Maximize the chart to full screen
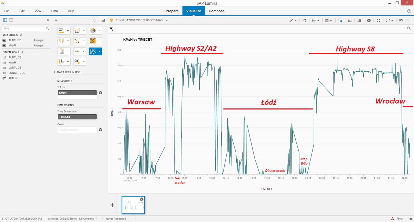The height and width of the screenshot is (222, 414). (x=378, y=20)
